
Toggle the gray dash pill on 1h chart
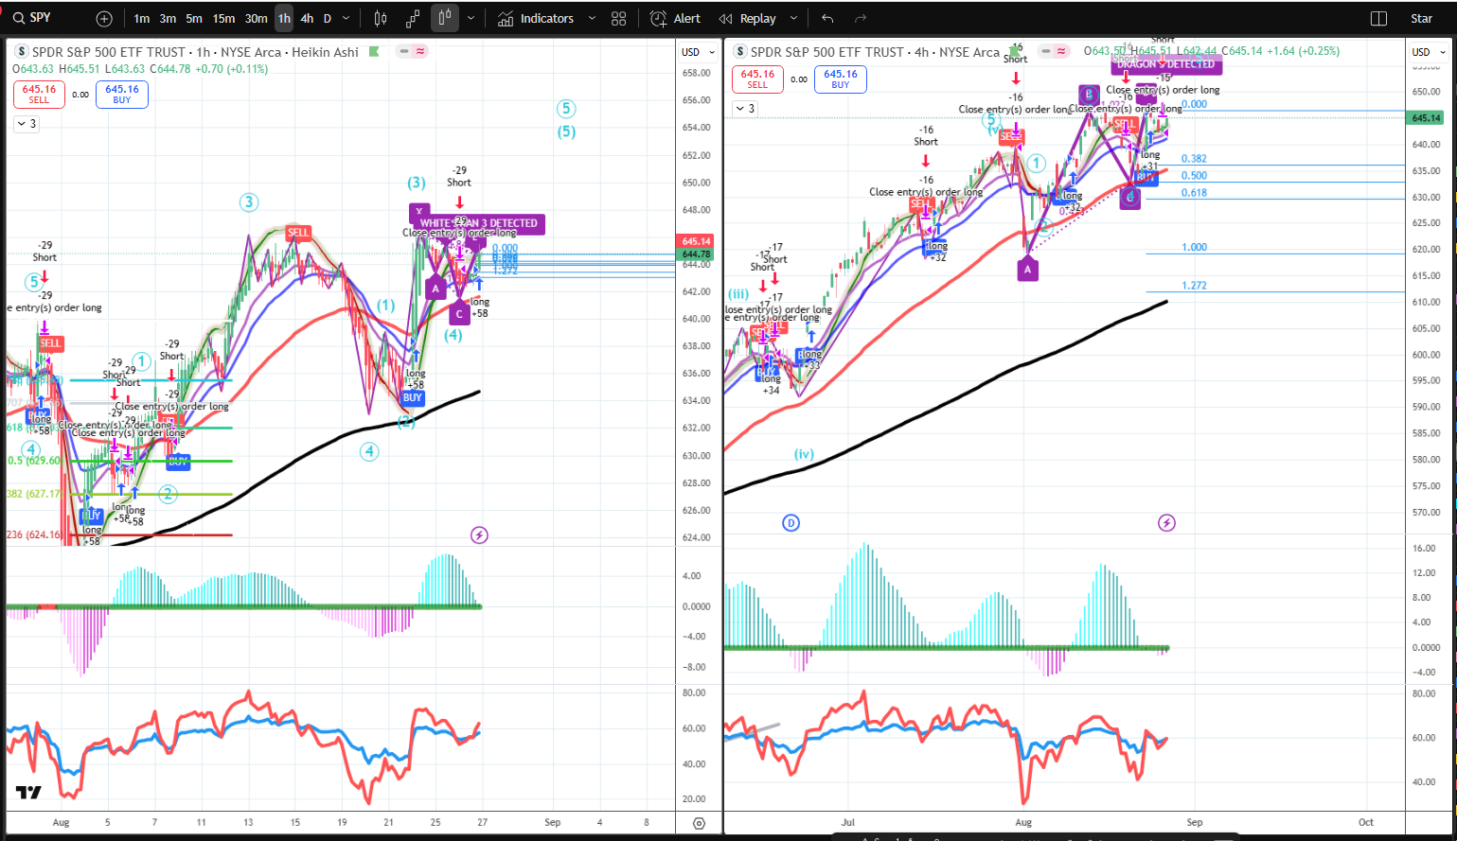(404, 51)
